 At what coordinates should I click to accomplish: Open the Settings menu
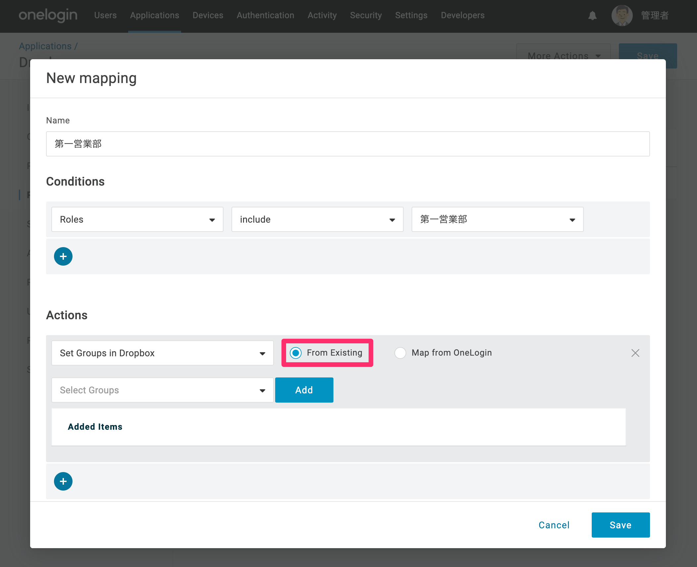tap(411, 15)
